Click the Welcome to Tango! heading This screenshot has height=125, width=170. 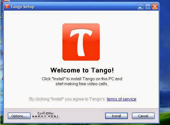click(82, 70)
